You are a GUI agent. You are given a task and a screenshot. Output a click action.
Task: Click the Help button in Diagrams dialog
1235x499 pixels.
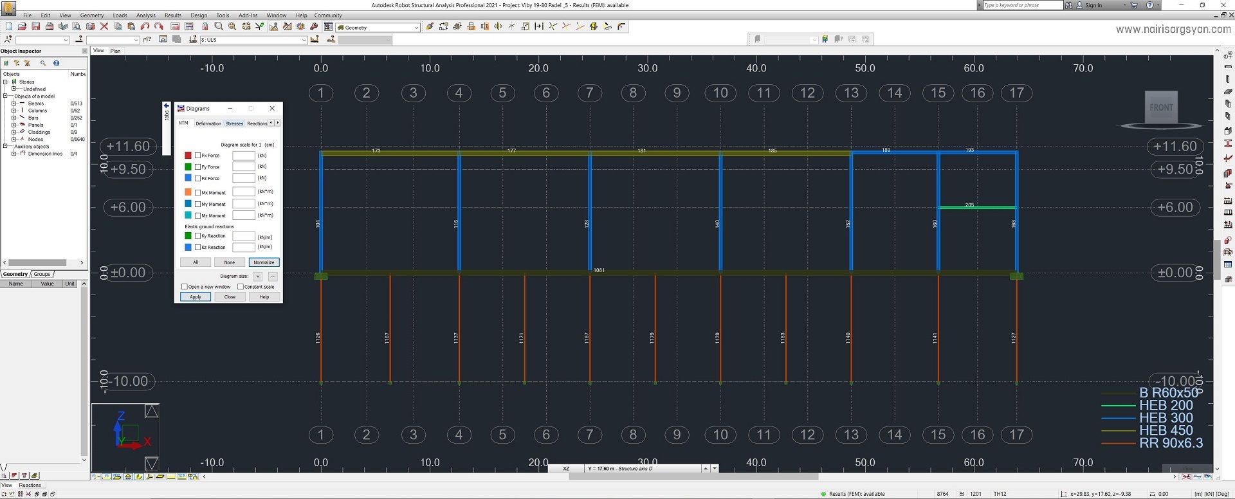(264, 297)
